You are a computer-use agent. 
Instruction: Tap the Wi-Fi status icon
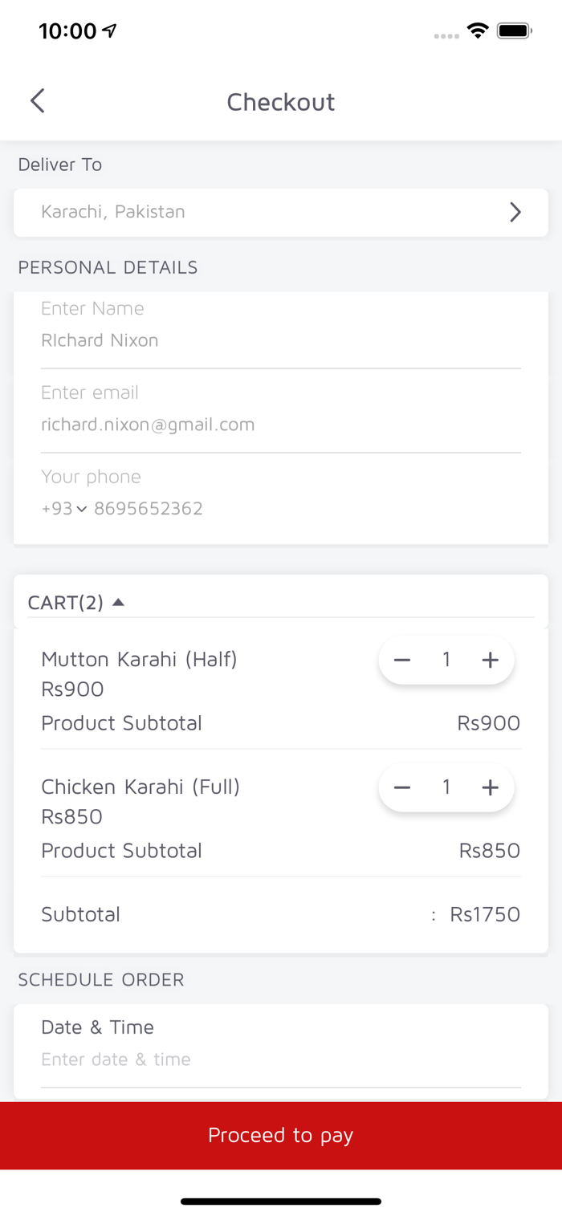click(478, 31)
